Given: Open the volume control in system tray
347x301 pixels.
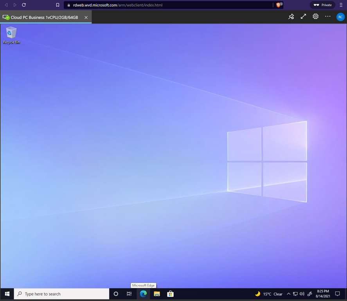Looking at the screenshot, I should coord(302,294).
